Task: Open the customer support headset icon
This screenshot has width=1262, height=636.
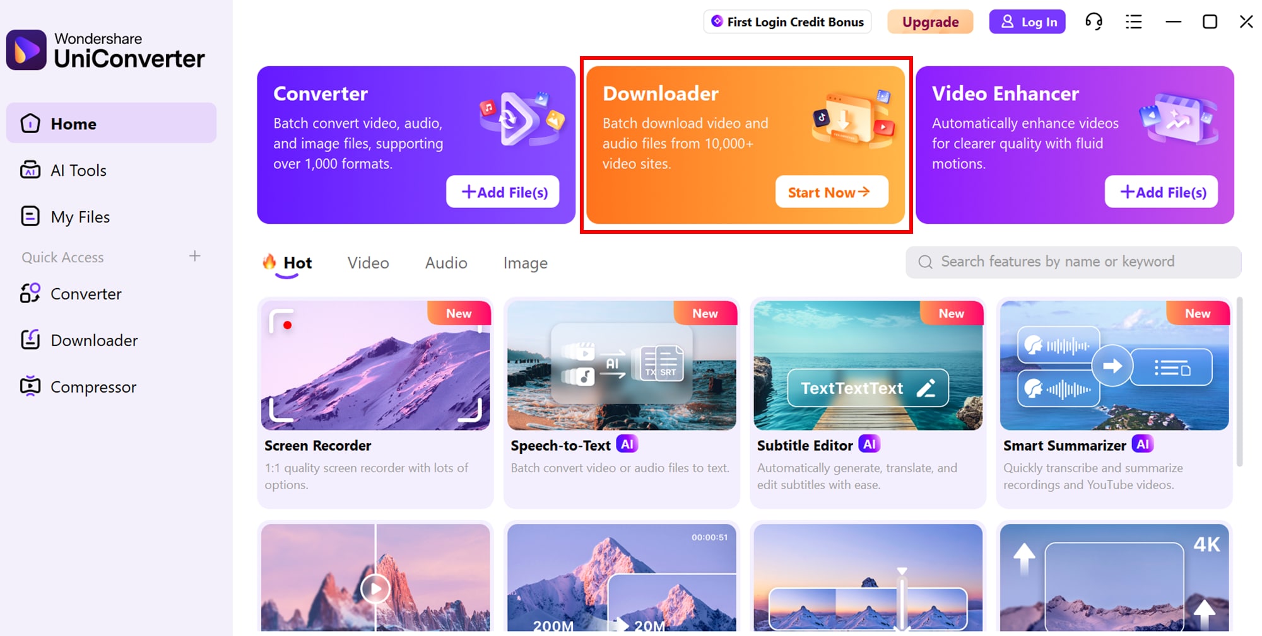Action: (x=1094, y=21)
